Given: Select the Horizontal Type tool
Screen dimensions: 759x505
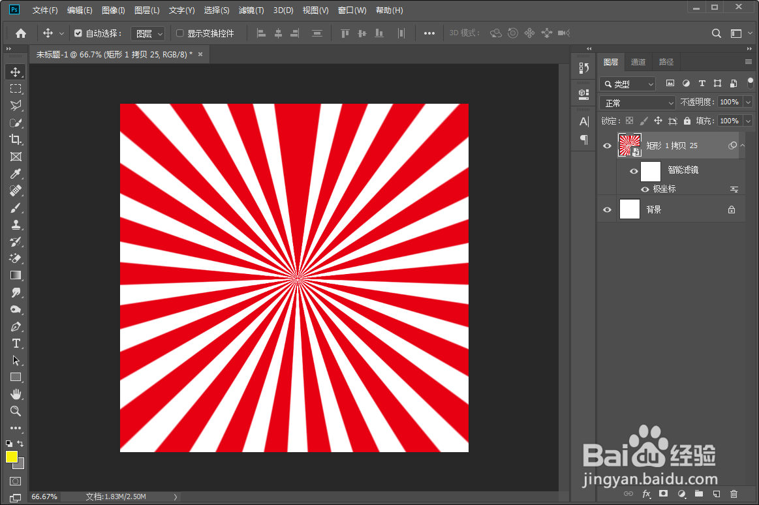Looking at the screenshot, I should pos(16,343).
